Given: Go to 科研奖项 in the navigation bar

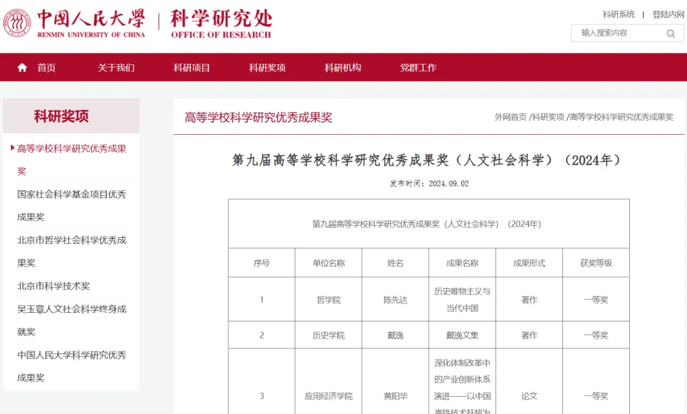Looking at the screenshot, I should click(267, 67).
